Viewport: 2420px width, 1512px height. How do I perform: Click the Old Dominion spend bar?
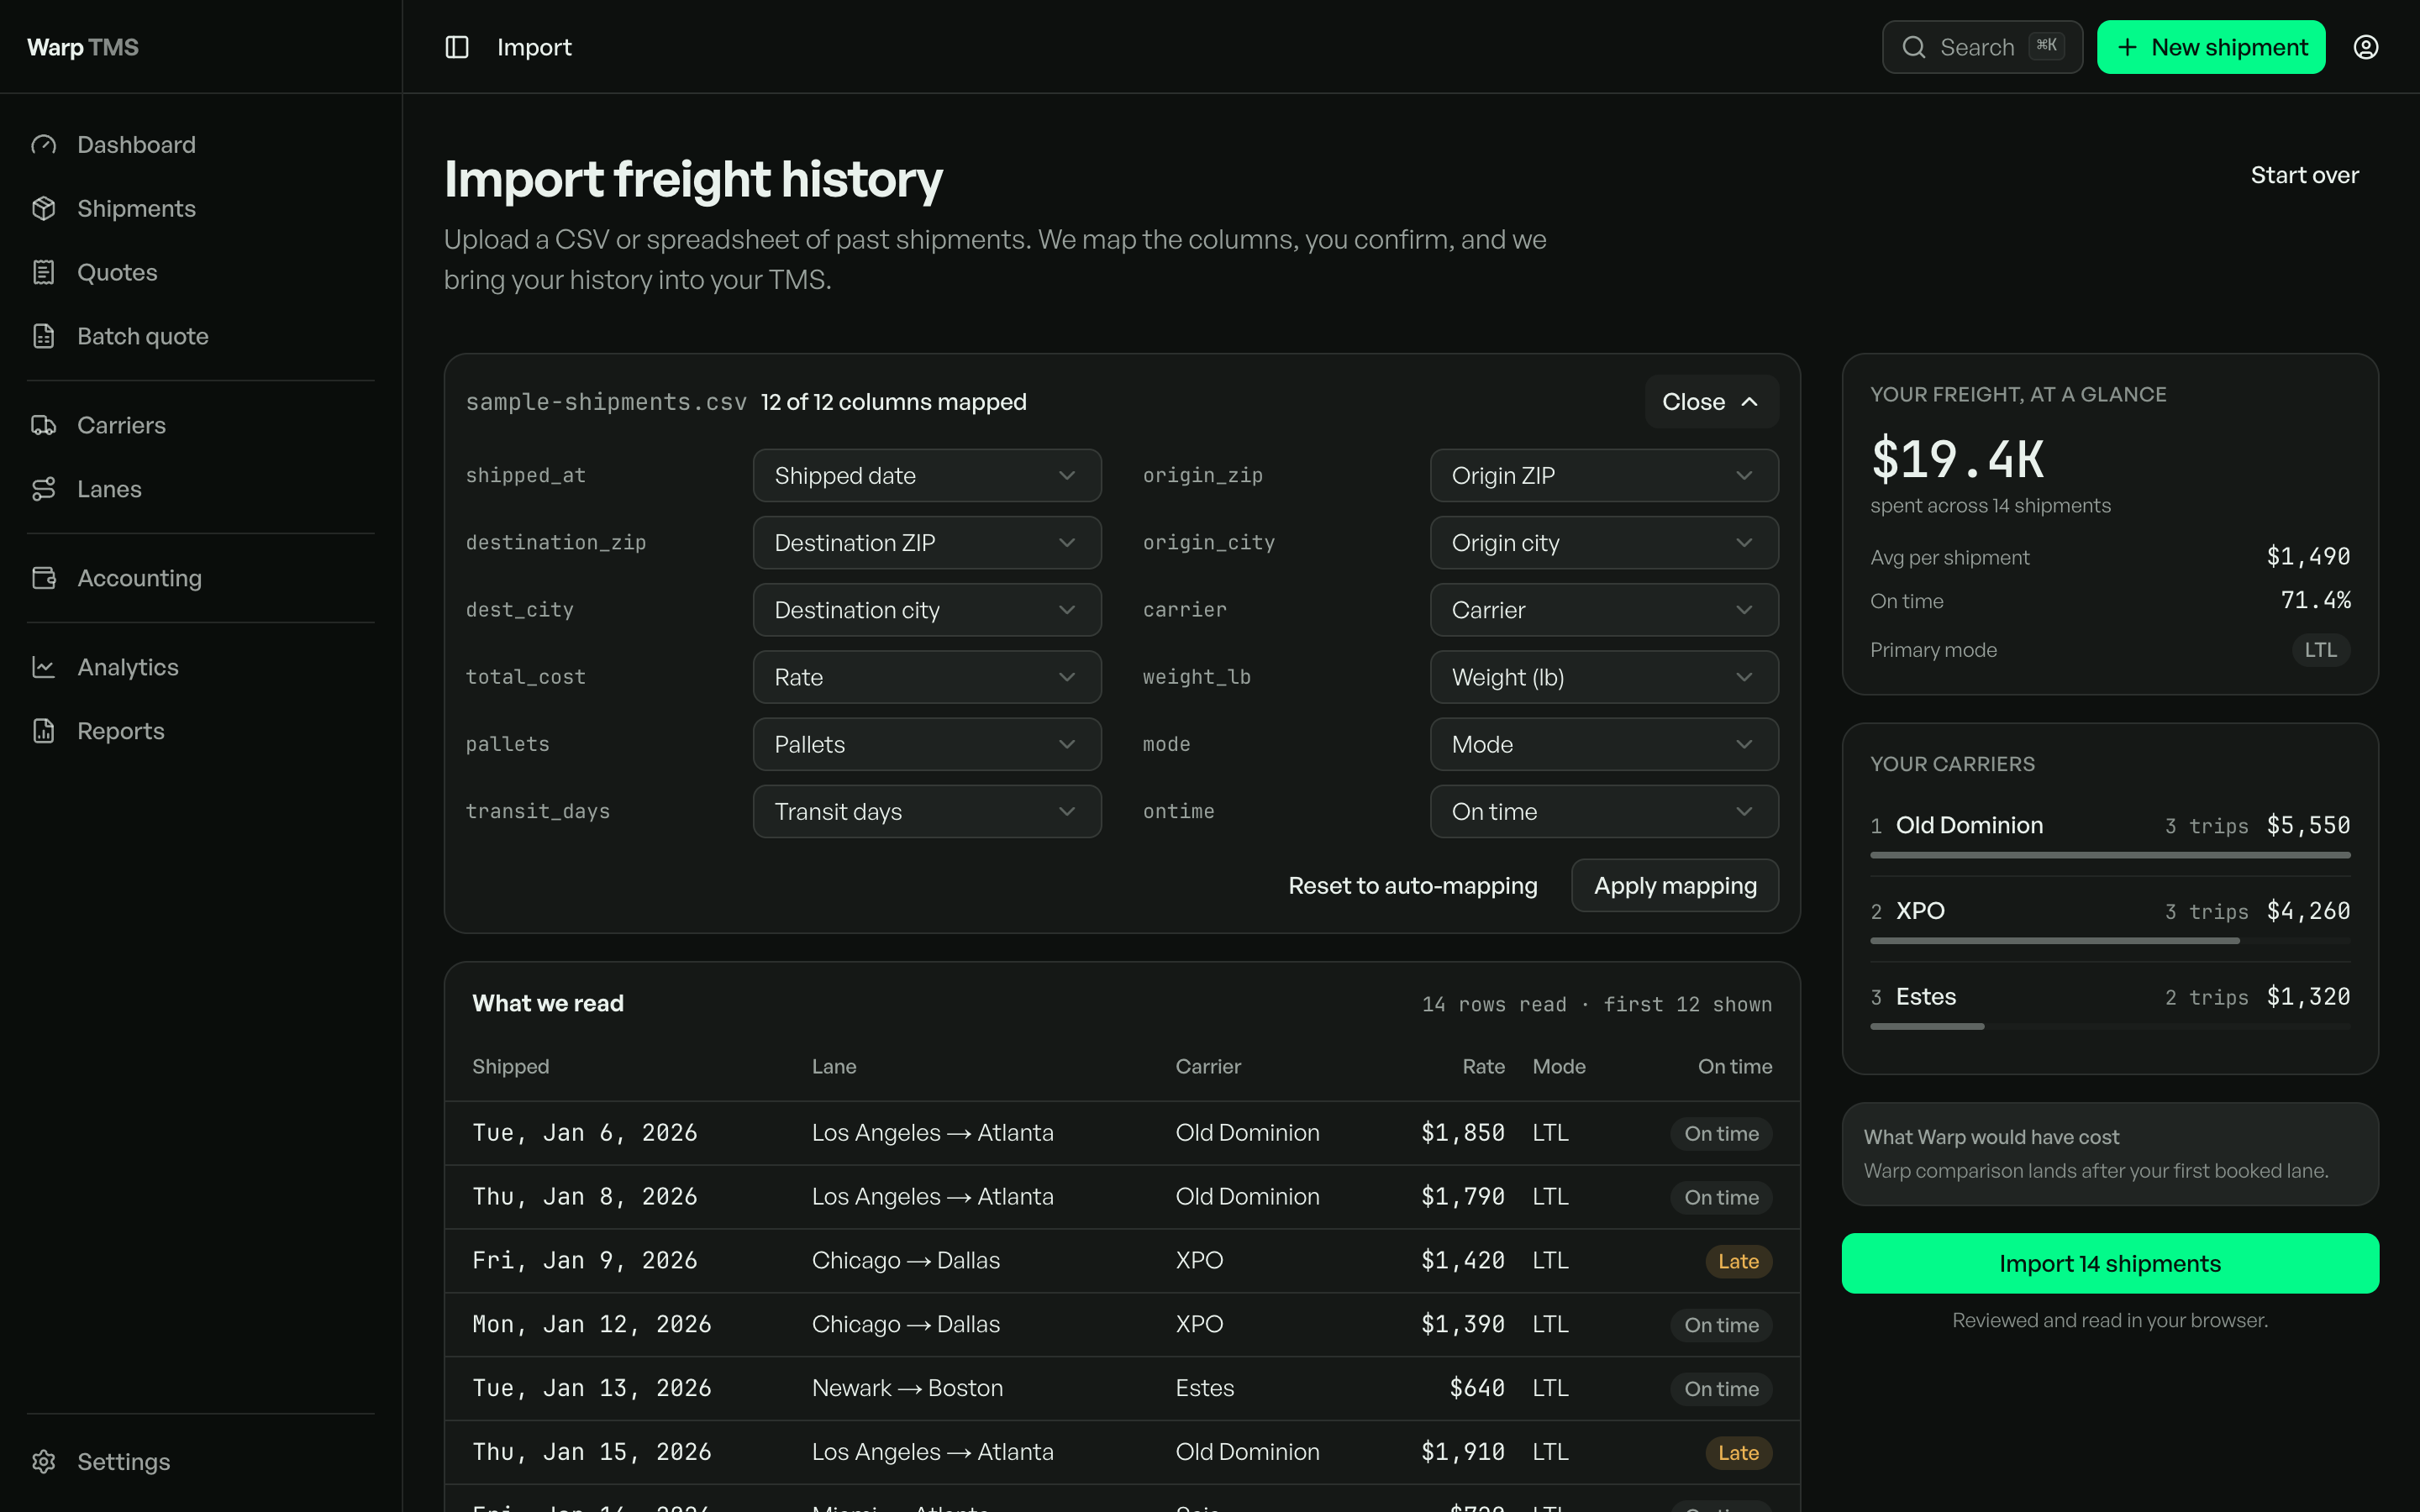(2110, 855)
